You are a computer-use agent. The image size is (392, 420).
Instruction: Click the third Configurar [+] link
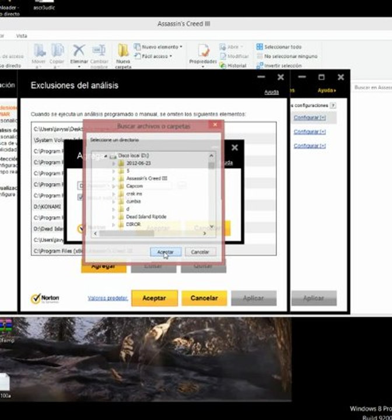[x=310, y=146]
